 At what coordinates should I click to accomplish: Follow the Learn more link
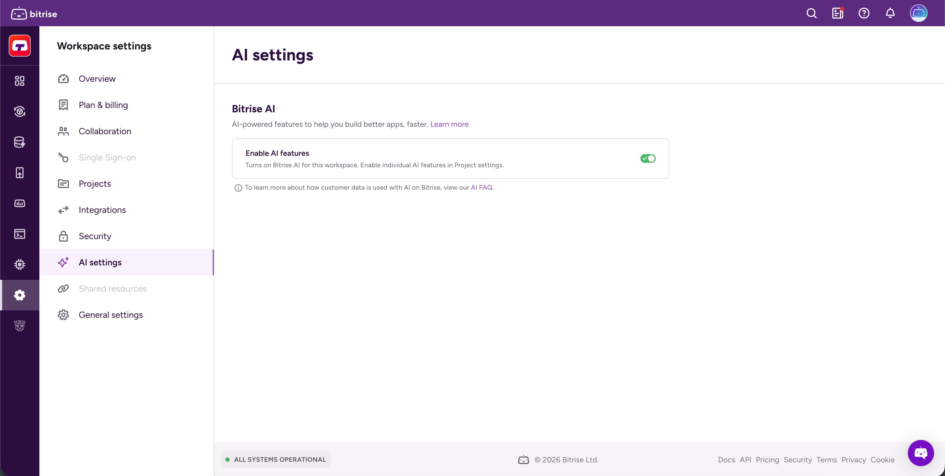point(449,124)
